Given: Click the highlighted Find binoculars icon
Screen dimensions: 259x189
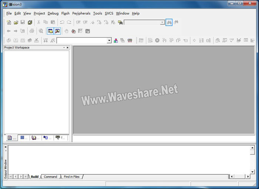Looking at the screenshot, I should [x=169, y=22].
